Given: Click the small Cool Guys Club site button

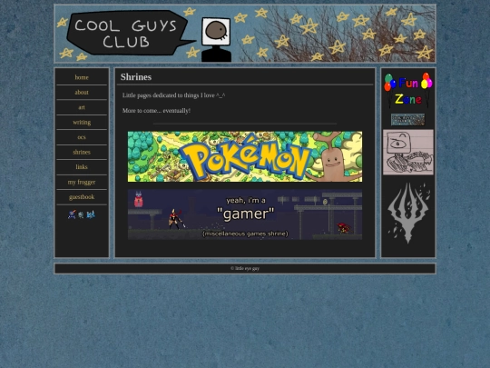Looking at the screenshot, I should coord(407,120).
